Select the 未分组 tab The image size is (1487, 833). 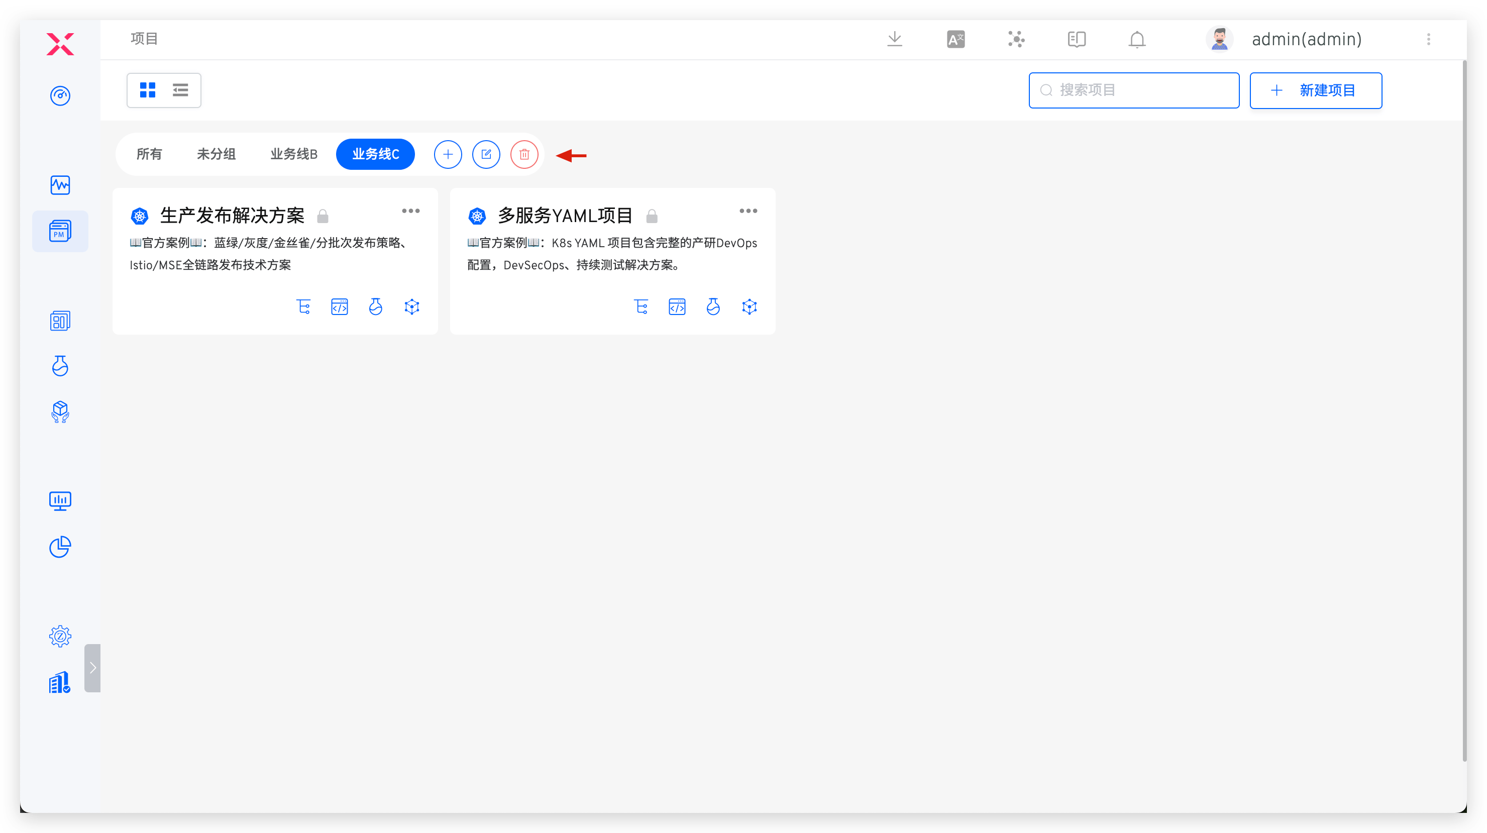216,154
